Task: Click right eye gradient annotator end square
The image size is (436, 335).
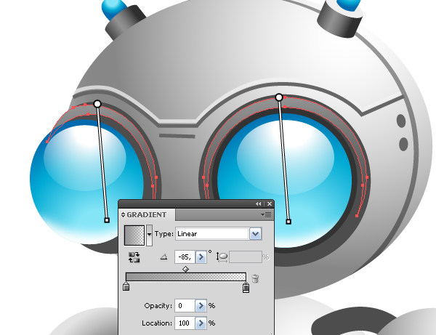Action: 288,222
